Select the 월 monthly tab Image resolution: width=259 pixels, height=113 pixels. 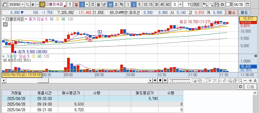[x=98, y=4]
